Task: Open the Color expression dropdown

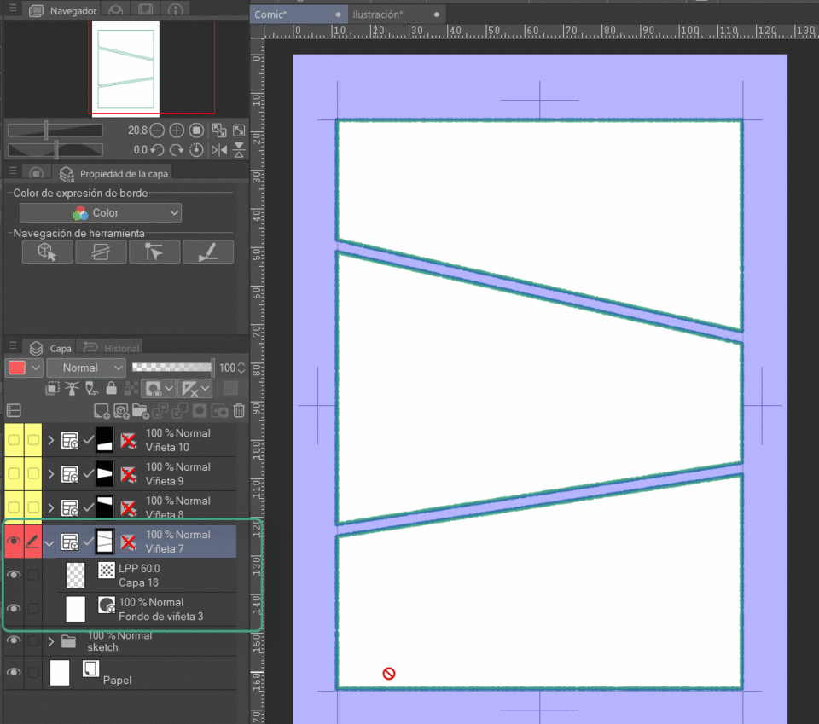Action: coord(101,213)
